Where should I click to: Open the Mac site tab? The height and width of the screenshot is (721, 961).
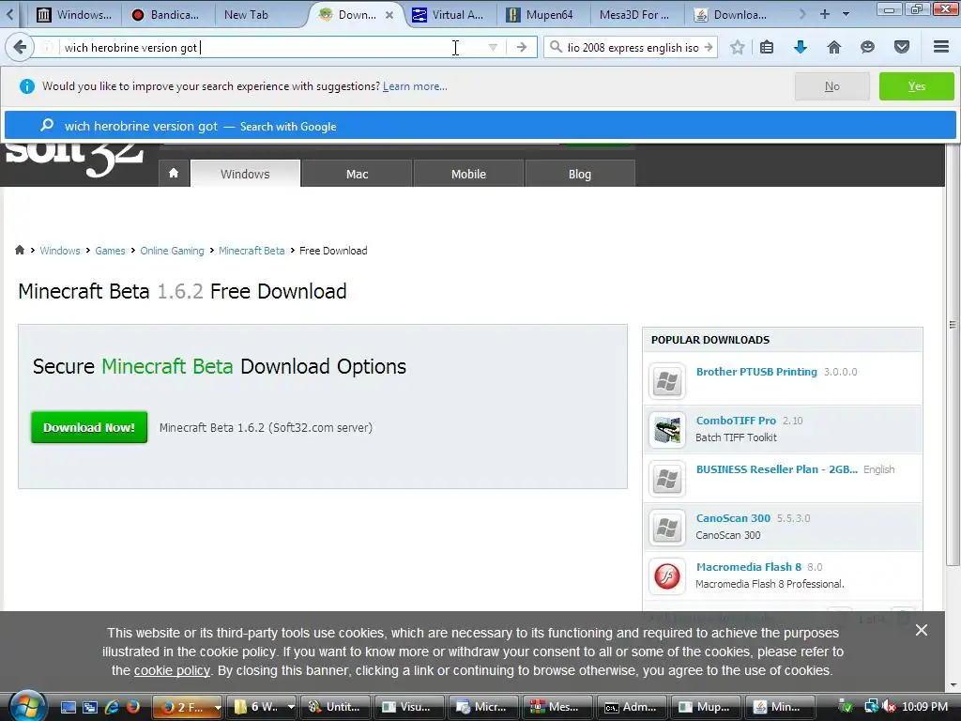(357, 174)
